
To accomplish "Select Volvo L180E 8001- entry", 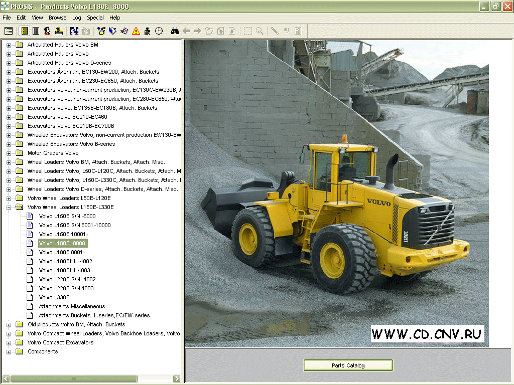I will (x=62, y=252).
